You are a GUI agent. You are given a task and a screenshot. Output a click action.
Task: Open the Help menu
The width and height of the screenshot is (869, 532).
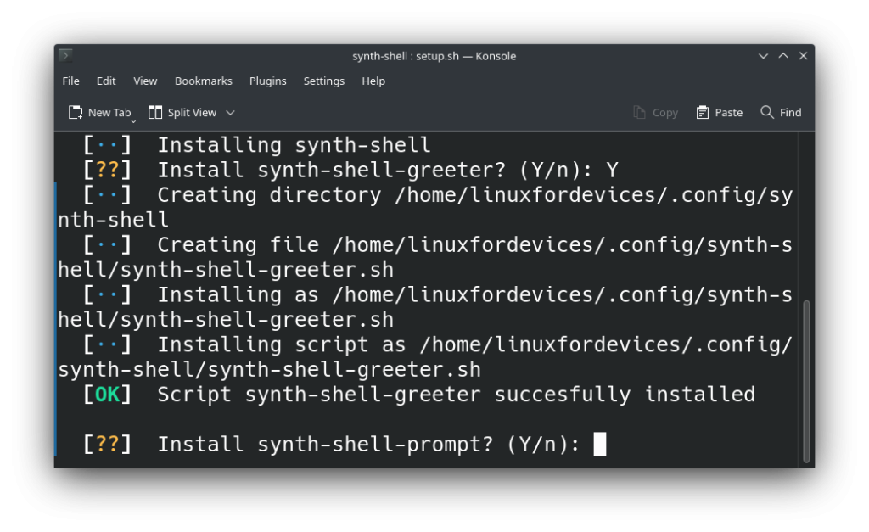(373, 81)
